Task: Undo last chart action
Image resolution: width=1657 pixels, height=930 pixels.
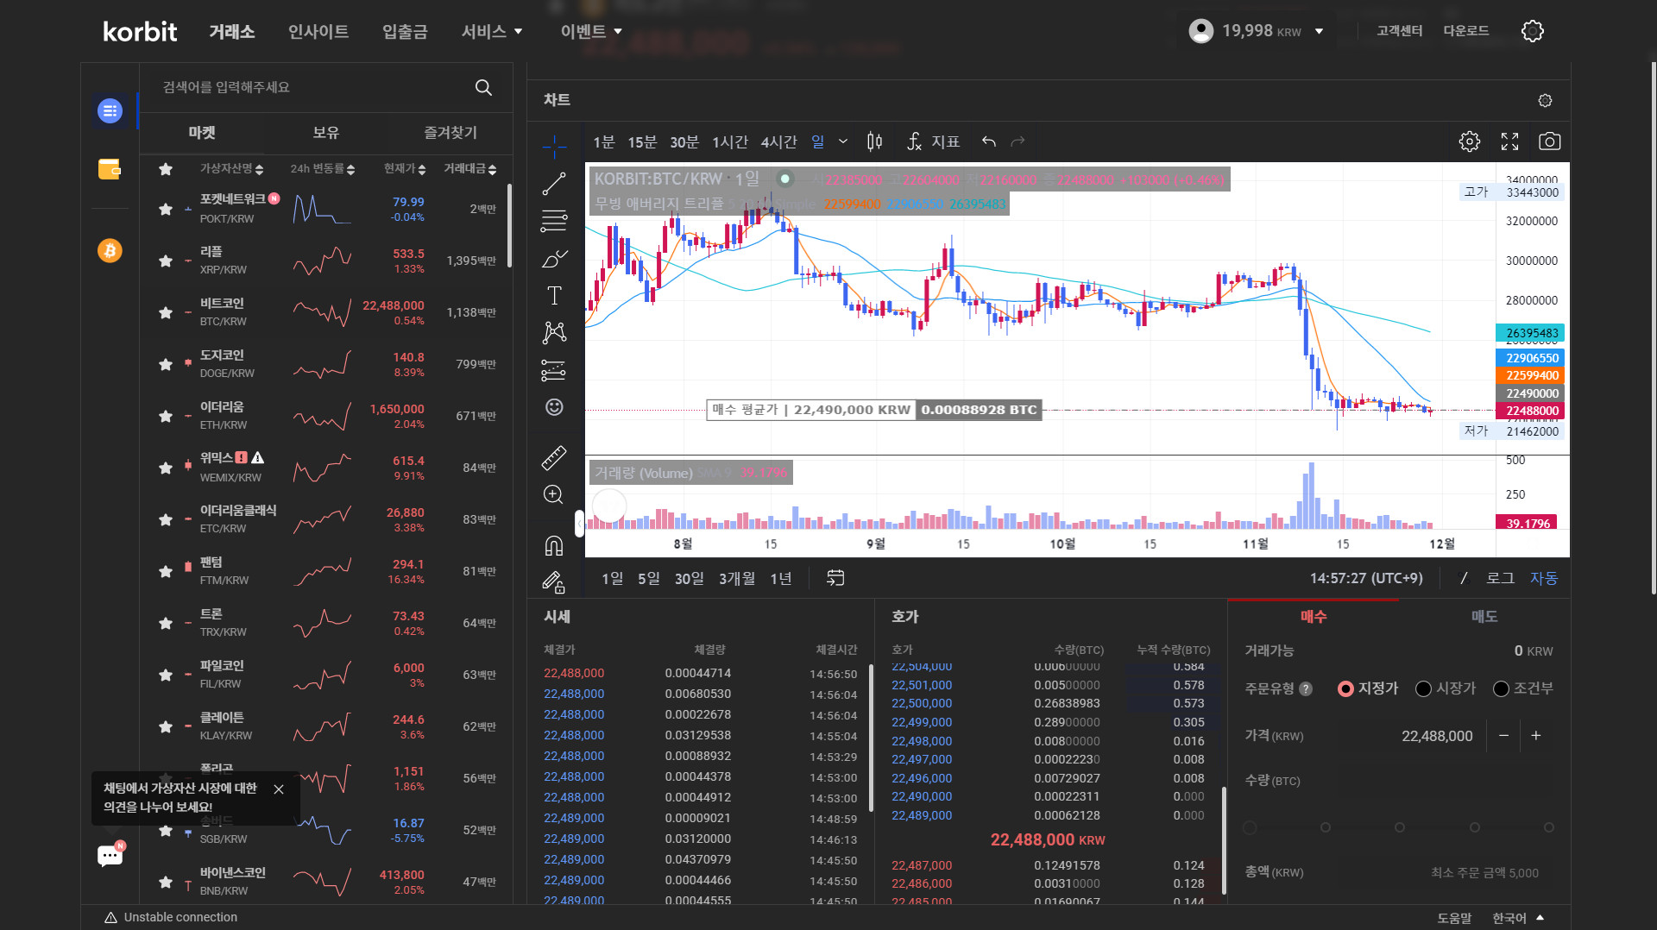Action: 989,141
